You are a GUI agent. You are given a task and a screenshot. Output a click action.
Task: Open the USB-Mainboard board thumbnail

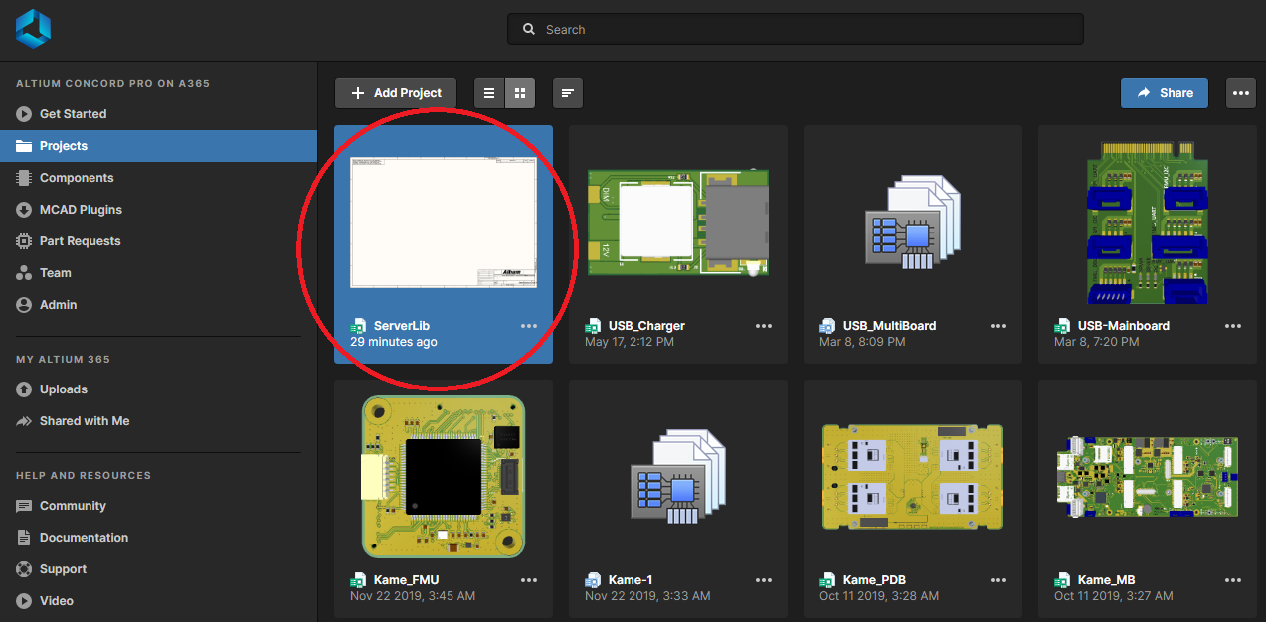(1148, 223)
